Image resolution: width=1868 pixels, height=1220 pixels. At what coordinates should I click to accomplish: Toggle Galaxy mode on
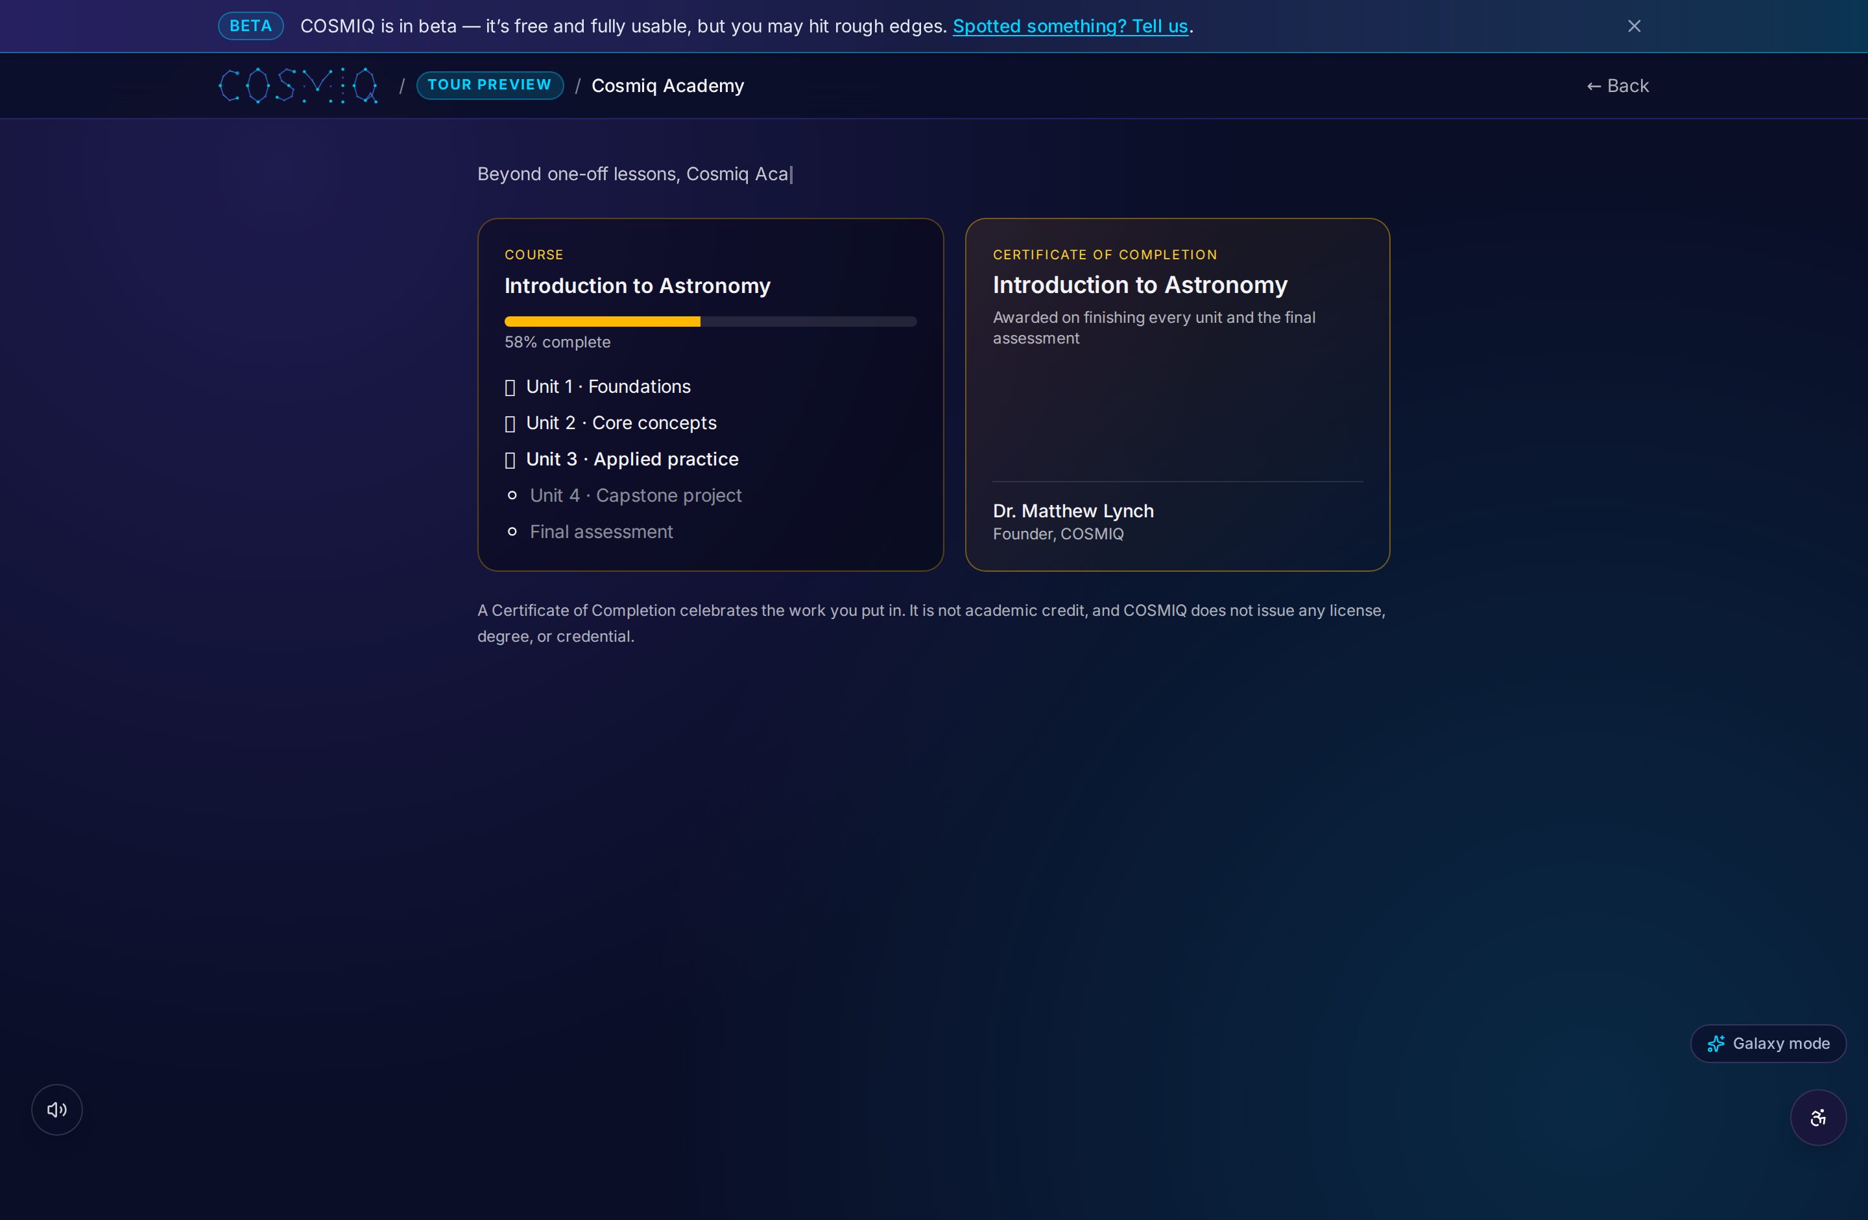pos(1767,1044)
